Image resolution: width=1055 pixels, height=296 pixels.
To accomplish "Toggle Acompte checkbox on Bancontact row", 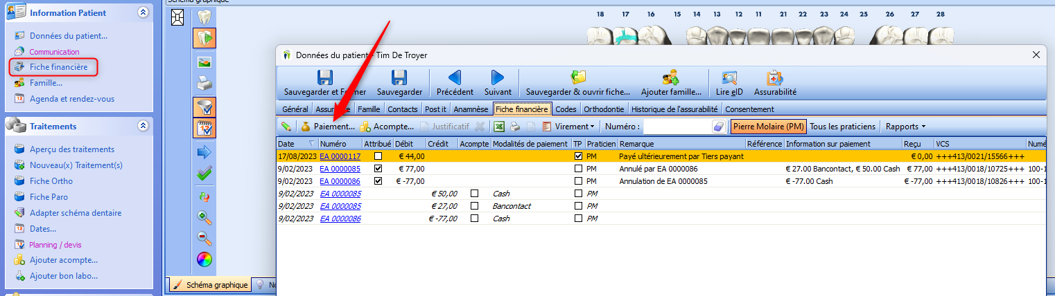I will point(474,206).
